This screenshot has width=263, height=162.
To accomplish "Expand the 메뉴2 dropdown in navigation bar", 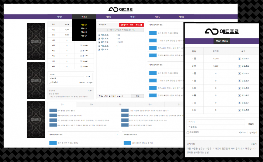I will [84, 17].
